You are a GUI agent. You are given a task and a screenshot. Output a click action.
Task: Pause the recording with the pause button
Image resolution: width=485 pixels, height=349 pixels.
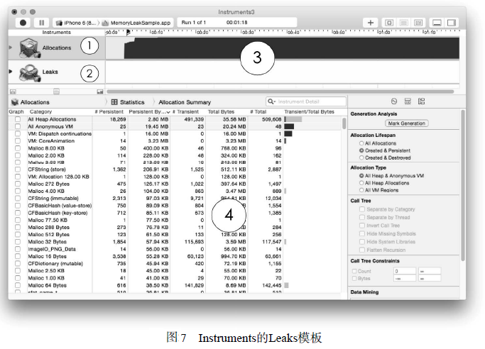[x=40, y=23]
